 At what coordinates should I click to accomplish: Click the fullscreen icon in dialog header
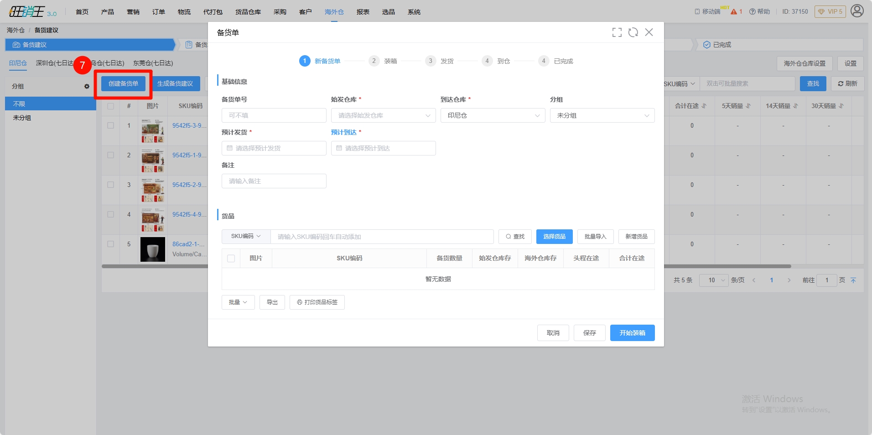(x=617, y=32)
